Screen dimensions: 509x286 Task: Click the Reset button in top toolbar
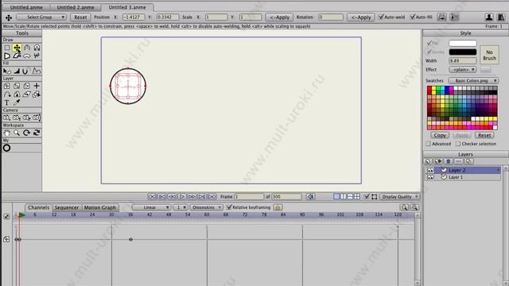click(80, 17)
